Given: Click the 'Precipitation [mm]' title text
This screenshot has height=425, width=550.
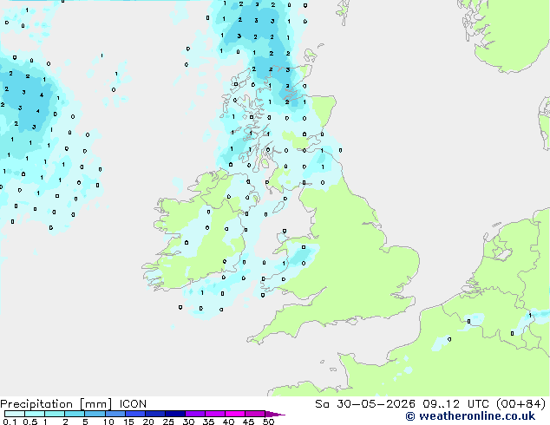Looking at the screenshot, I should click(x=56, y=404).
